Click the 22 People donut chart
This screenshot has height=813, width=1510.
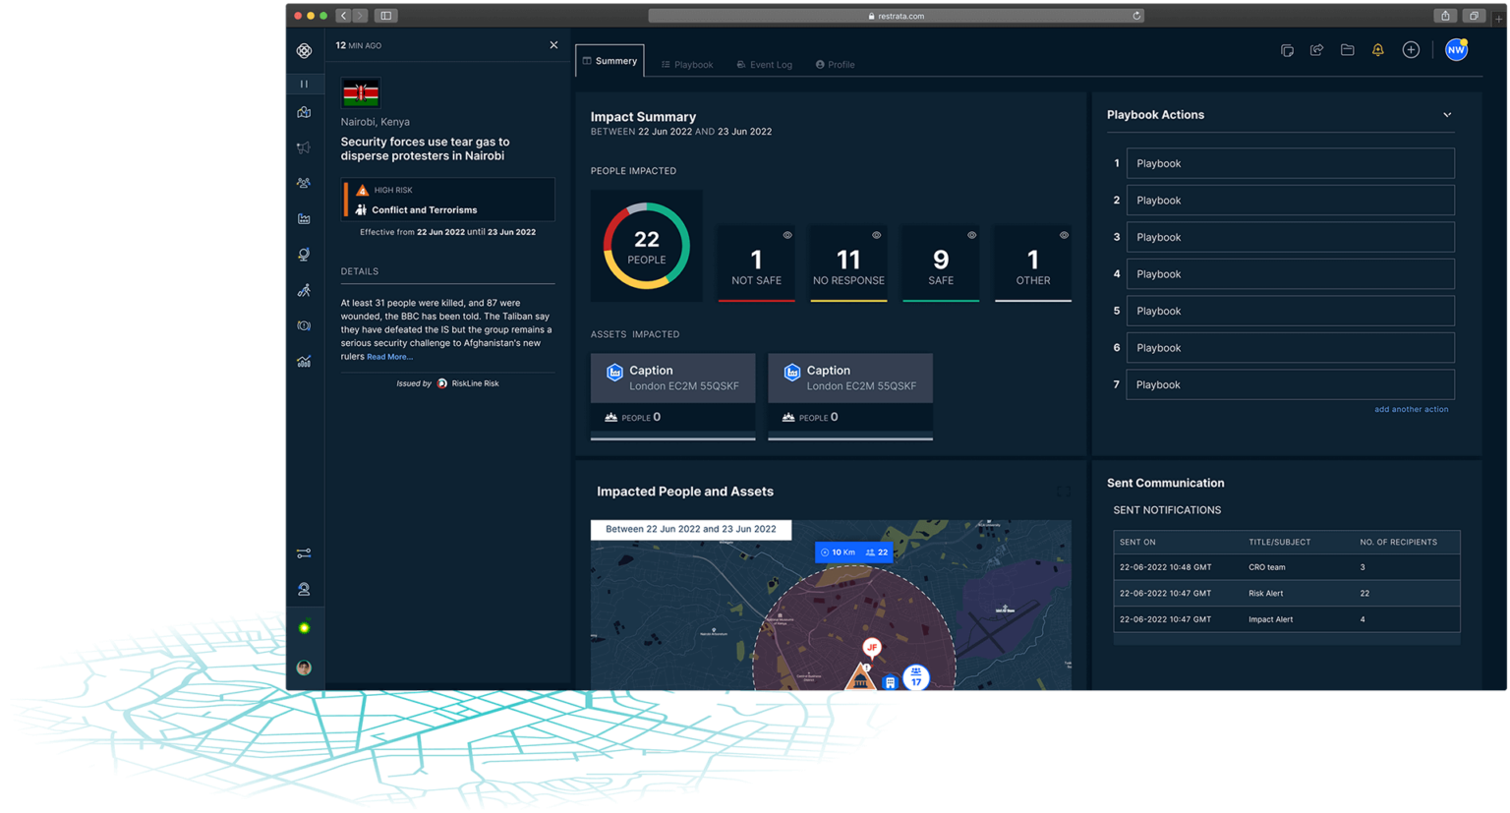tap(646, 246)
